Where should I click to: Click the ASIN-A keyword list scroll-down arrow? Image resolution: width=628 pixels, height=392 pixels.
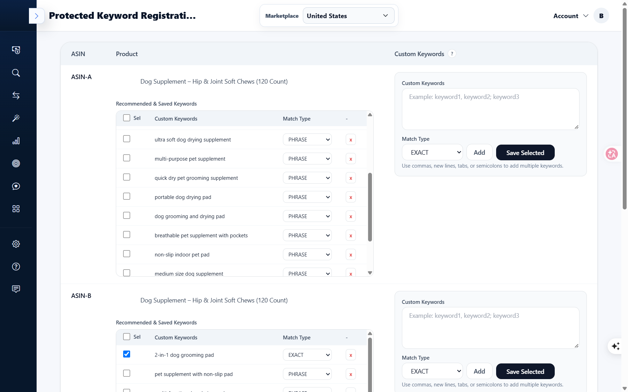coord(370,273)
